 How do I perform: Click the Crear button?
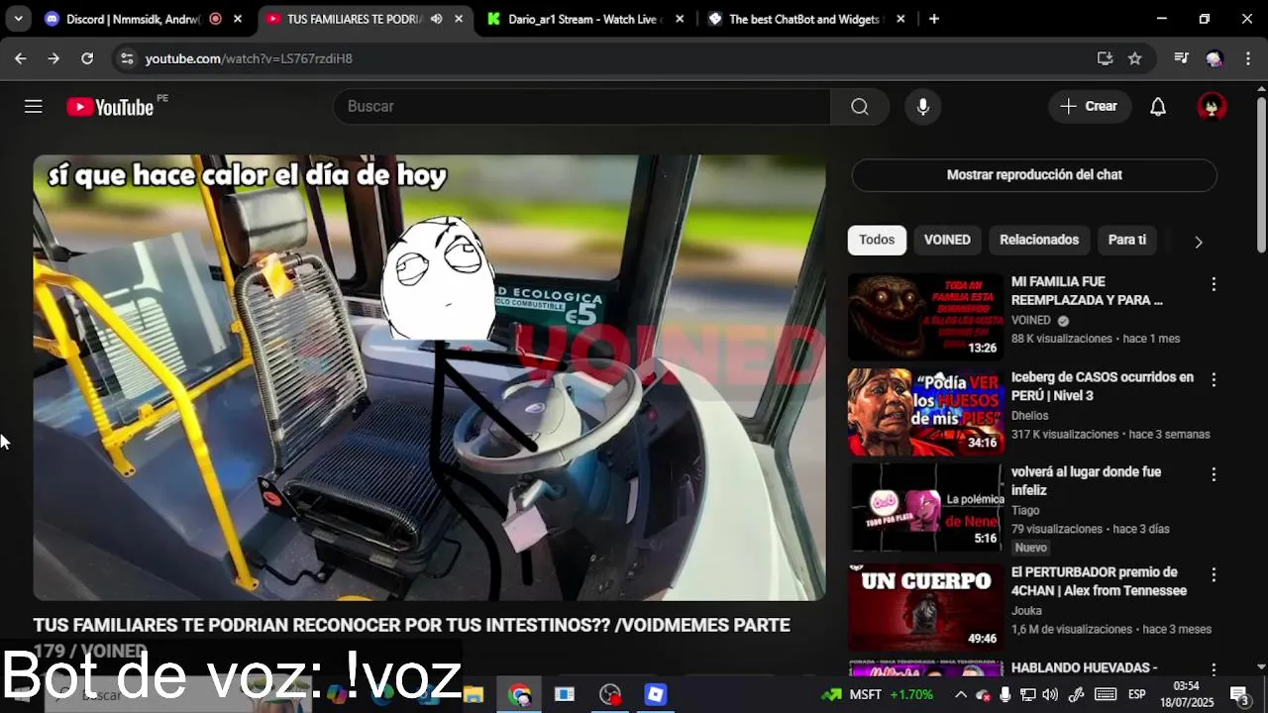[1090, 107]
